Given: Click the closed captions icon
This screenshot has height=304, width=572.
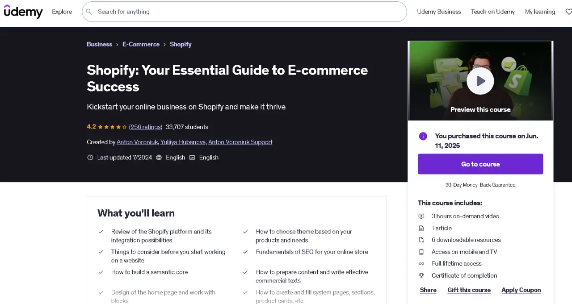Looking at the screenshot, I should (192, 158).
